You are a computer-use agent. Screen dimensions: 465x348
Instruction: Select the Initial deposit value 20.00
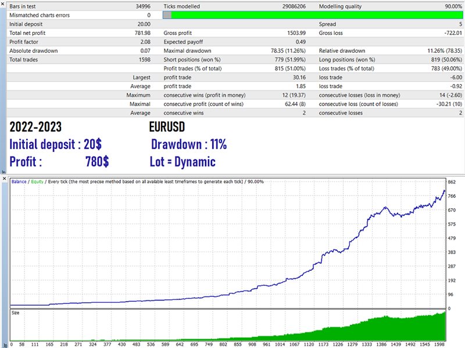(x=142, y=24)
